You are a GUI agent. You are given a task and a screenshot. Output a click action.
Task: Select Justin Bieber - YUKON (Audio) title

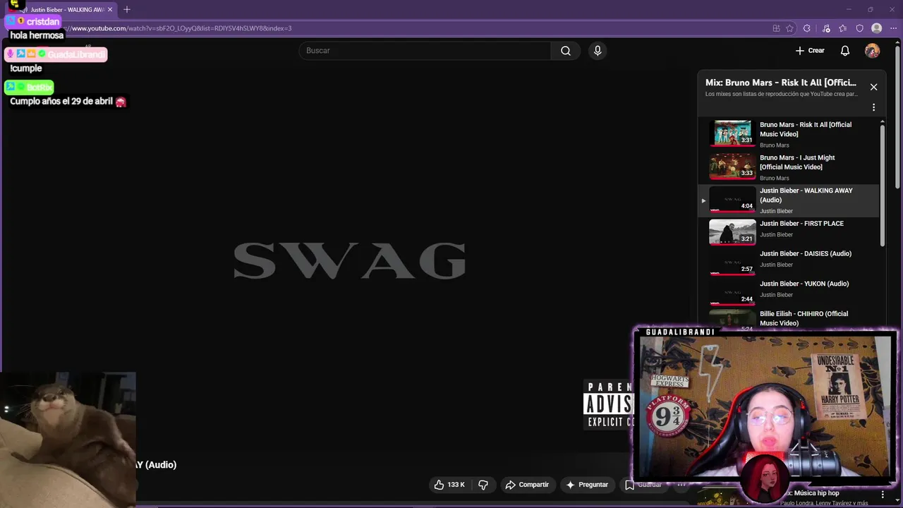point(804,284)
